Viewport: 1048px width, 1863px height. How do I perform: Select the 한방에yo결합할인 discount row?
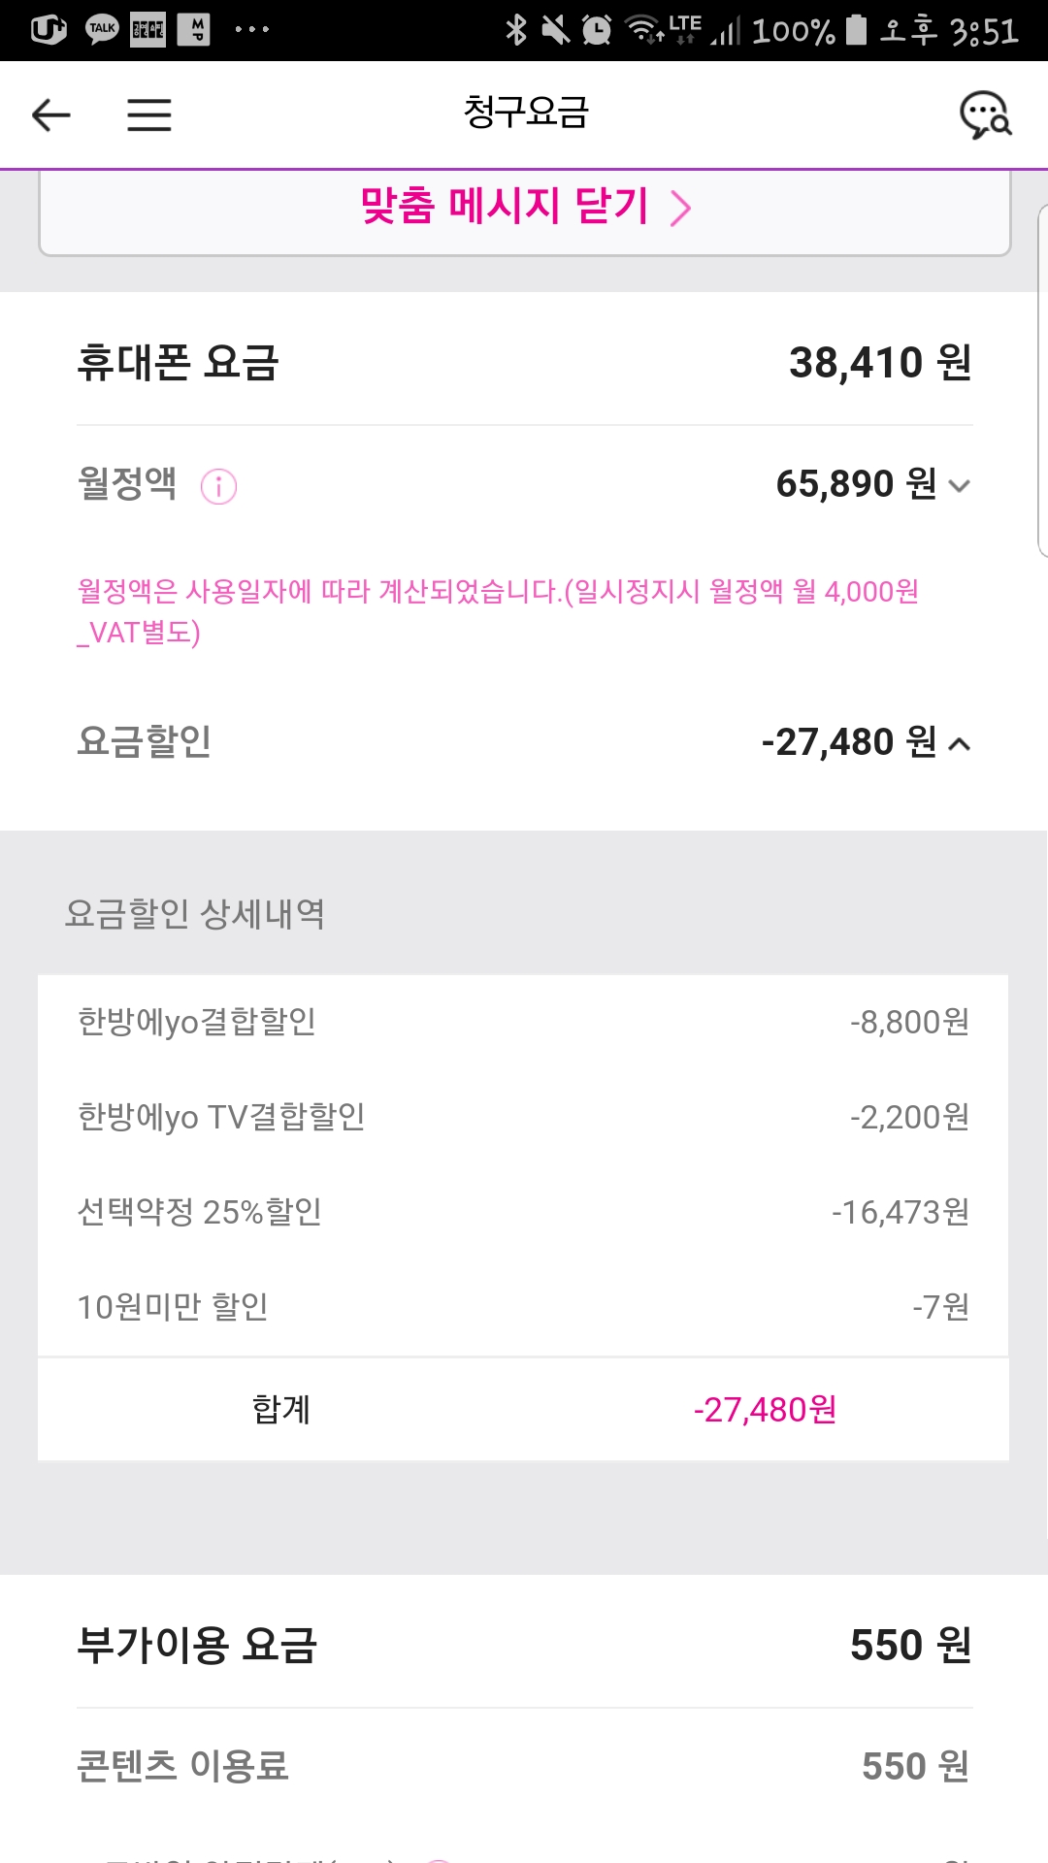523,1022
